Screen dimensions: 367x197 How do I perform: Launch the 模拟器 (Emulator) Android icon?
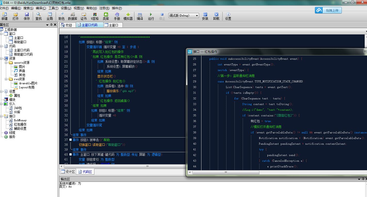click(x=128, y=16)
